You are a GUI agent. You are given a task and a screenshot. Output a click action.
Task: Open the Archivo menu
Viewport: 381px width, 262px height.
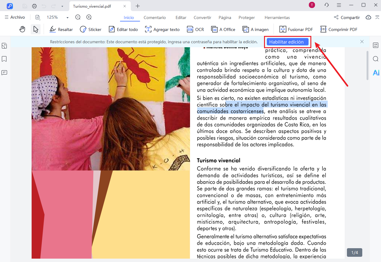15,17
